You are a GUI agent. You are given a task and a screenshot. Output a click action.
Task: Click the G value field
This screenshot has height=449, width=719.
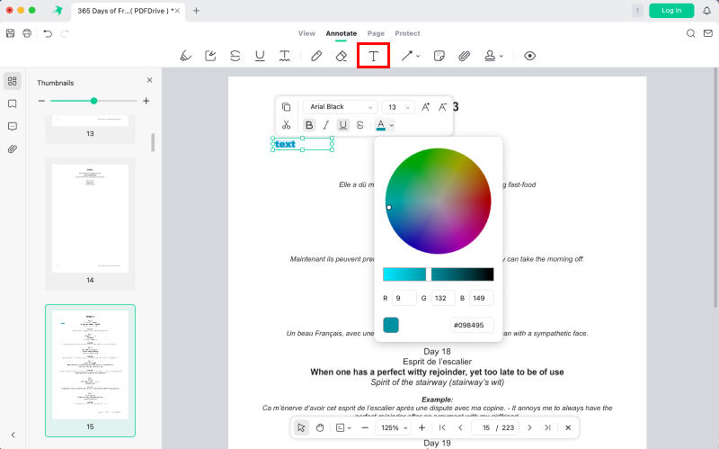coord(442,298)
